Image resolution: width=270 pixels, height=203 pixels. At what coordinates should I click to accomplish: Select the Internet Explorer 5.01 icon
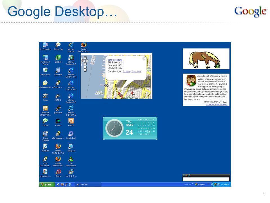pos(71,85)
